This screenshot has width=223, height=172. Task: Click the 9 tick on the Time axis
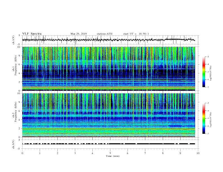180,153
